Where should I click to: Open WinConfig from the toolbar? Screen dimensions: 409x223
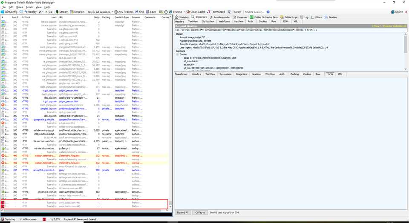click(x=9, y=12)
